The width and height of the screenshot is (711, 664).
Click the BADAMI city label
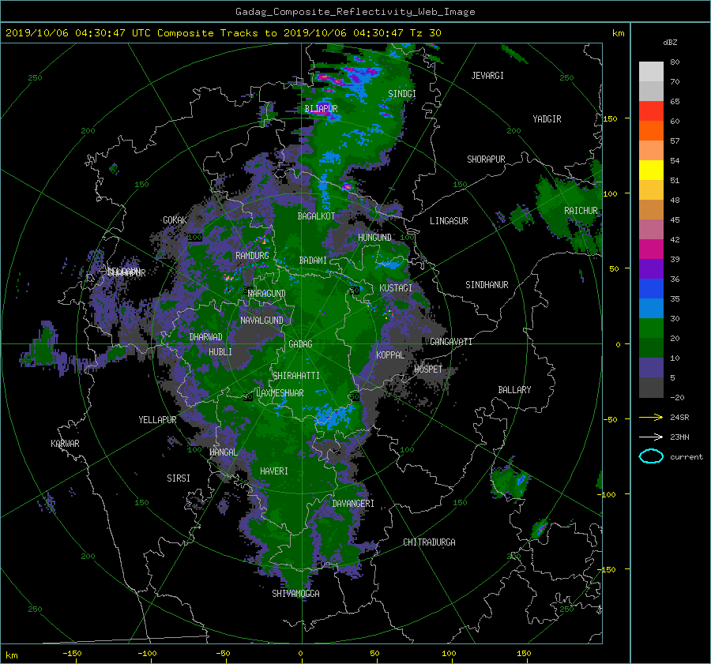[313, 261]
